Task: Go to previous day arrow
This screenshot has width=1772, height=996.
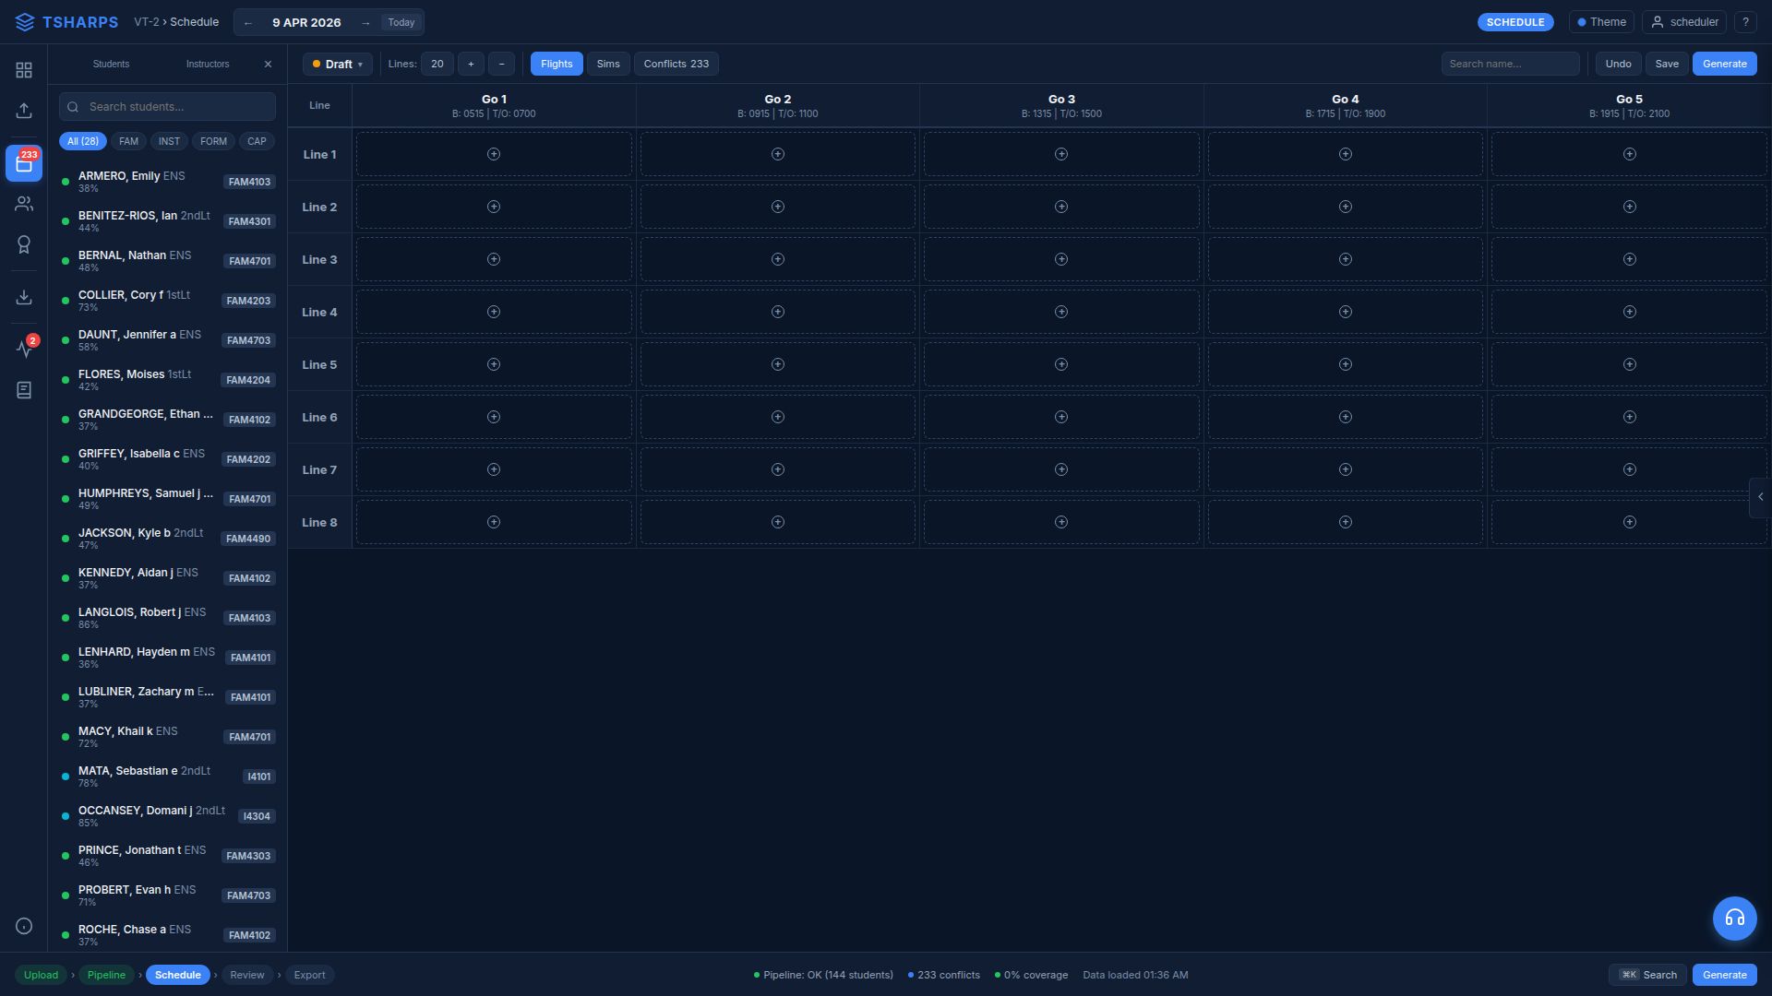Action: point(247,23)
